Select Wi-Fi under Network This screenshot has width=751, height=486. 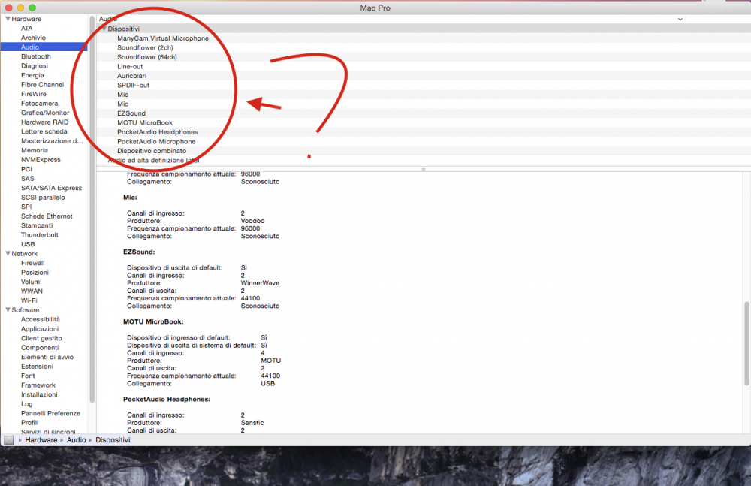click(29, 300)
